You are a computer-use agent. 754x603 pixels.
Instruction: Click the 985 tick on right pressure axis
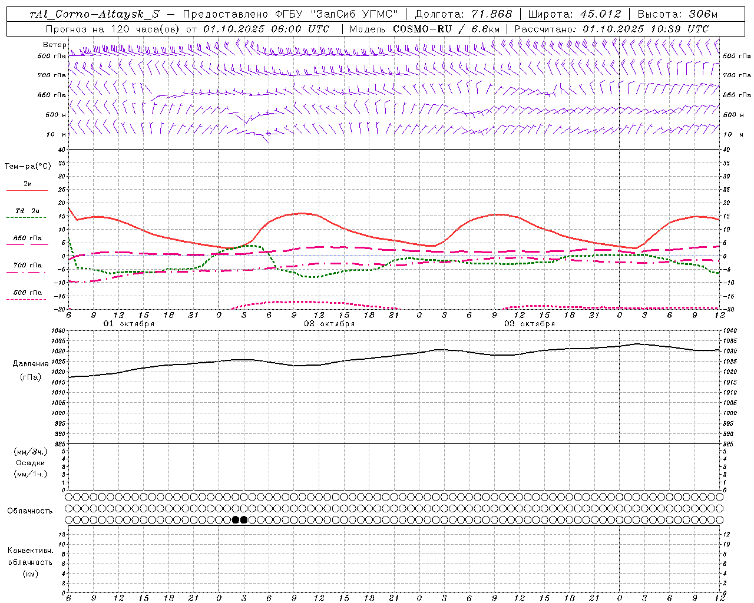click(729, 444)
